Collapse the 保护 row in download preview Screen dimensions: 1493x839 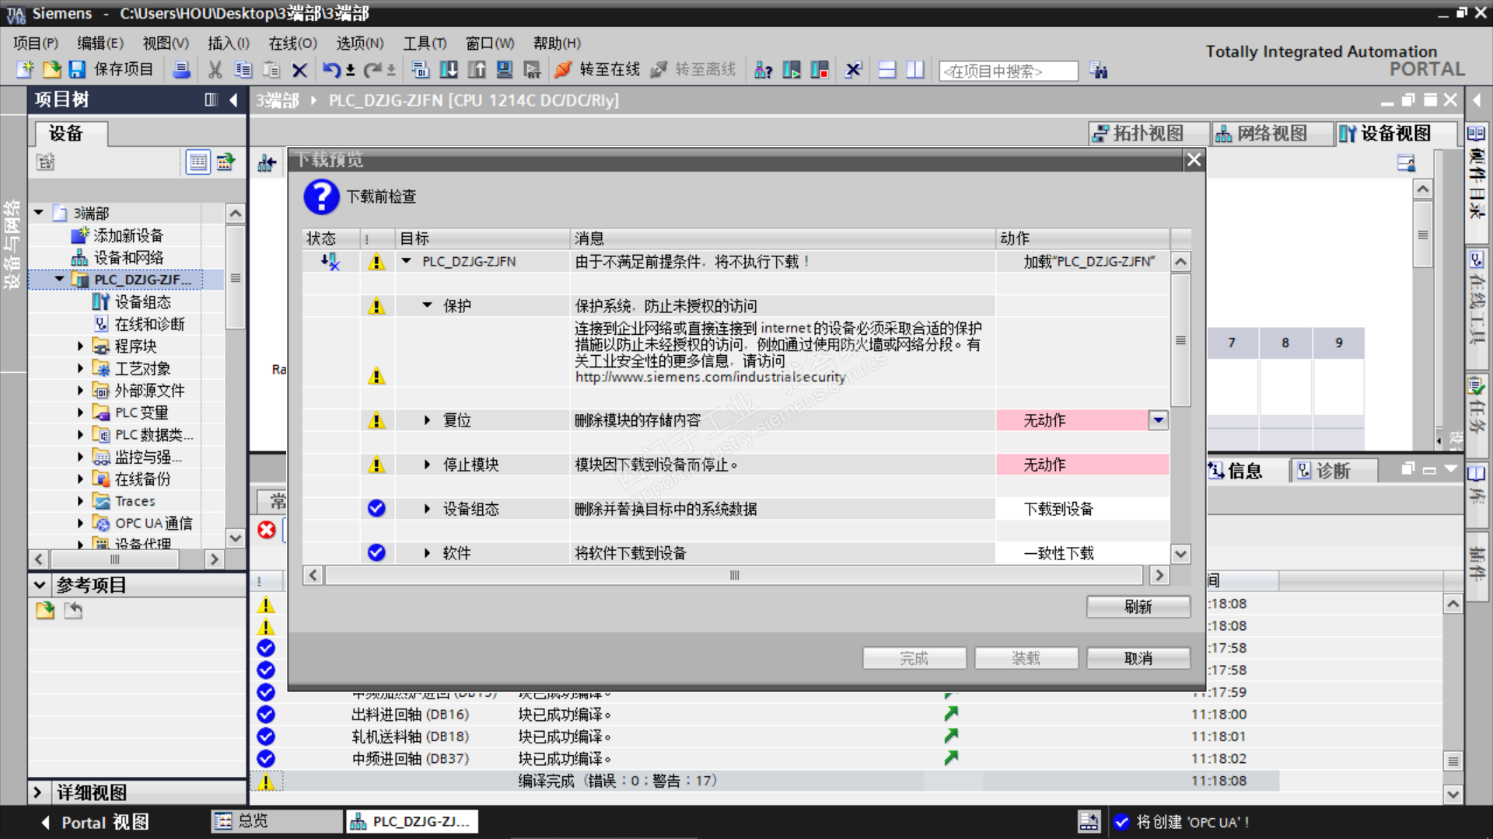427,306
